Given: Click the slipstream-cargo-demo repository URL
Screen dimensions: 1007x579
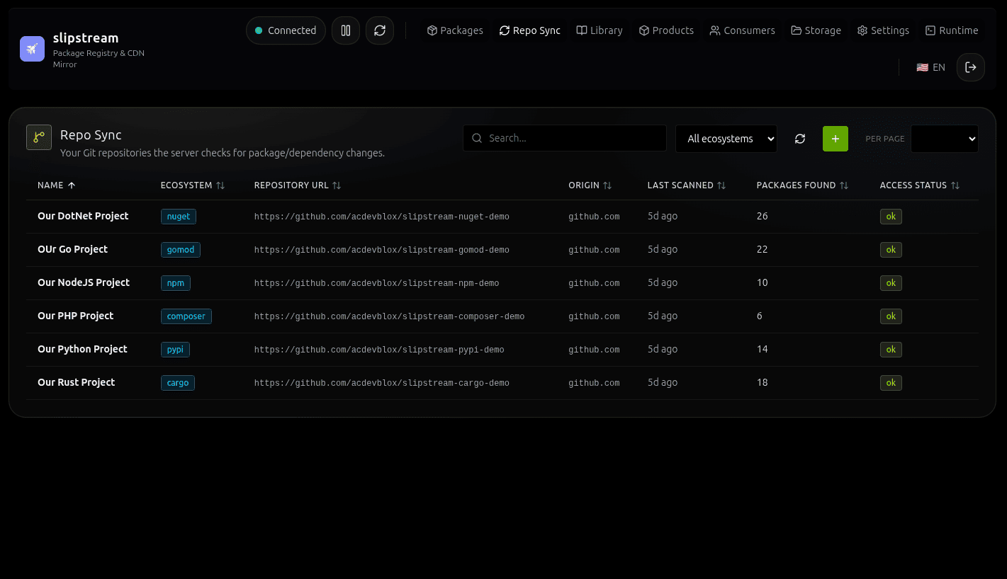Looking at the screenshot, I should [x=382, y=383].
